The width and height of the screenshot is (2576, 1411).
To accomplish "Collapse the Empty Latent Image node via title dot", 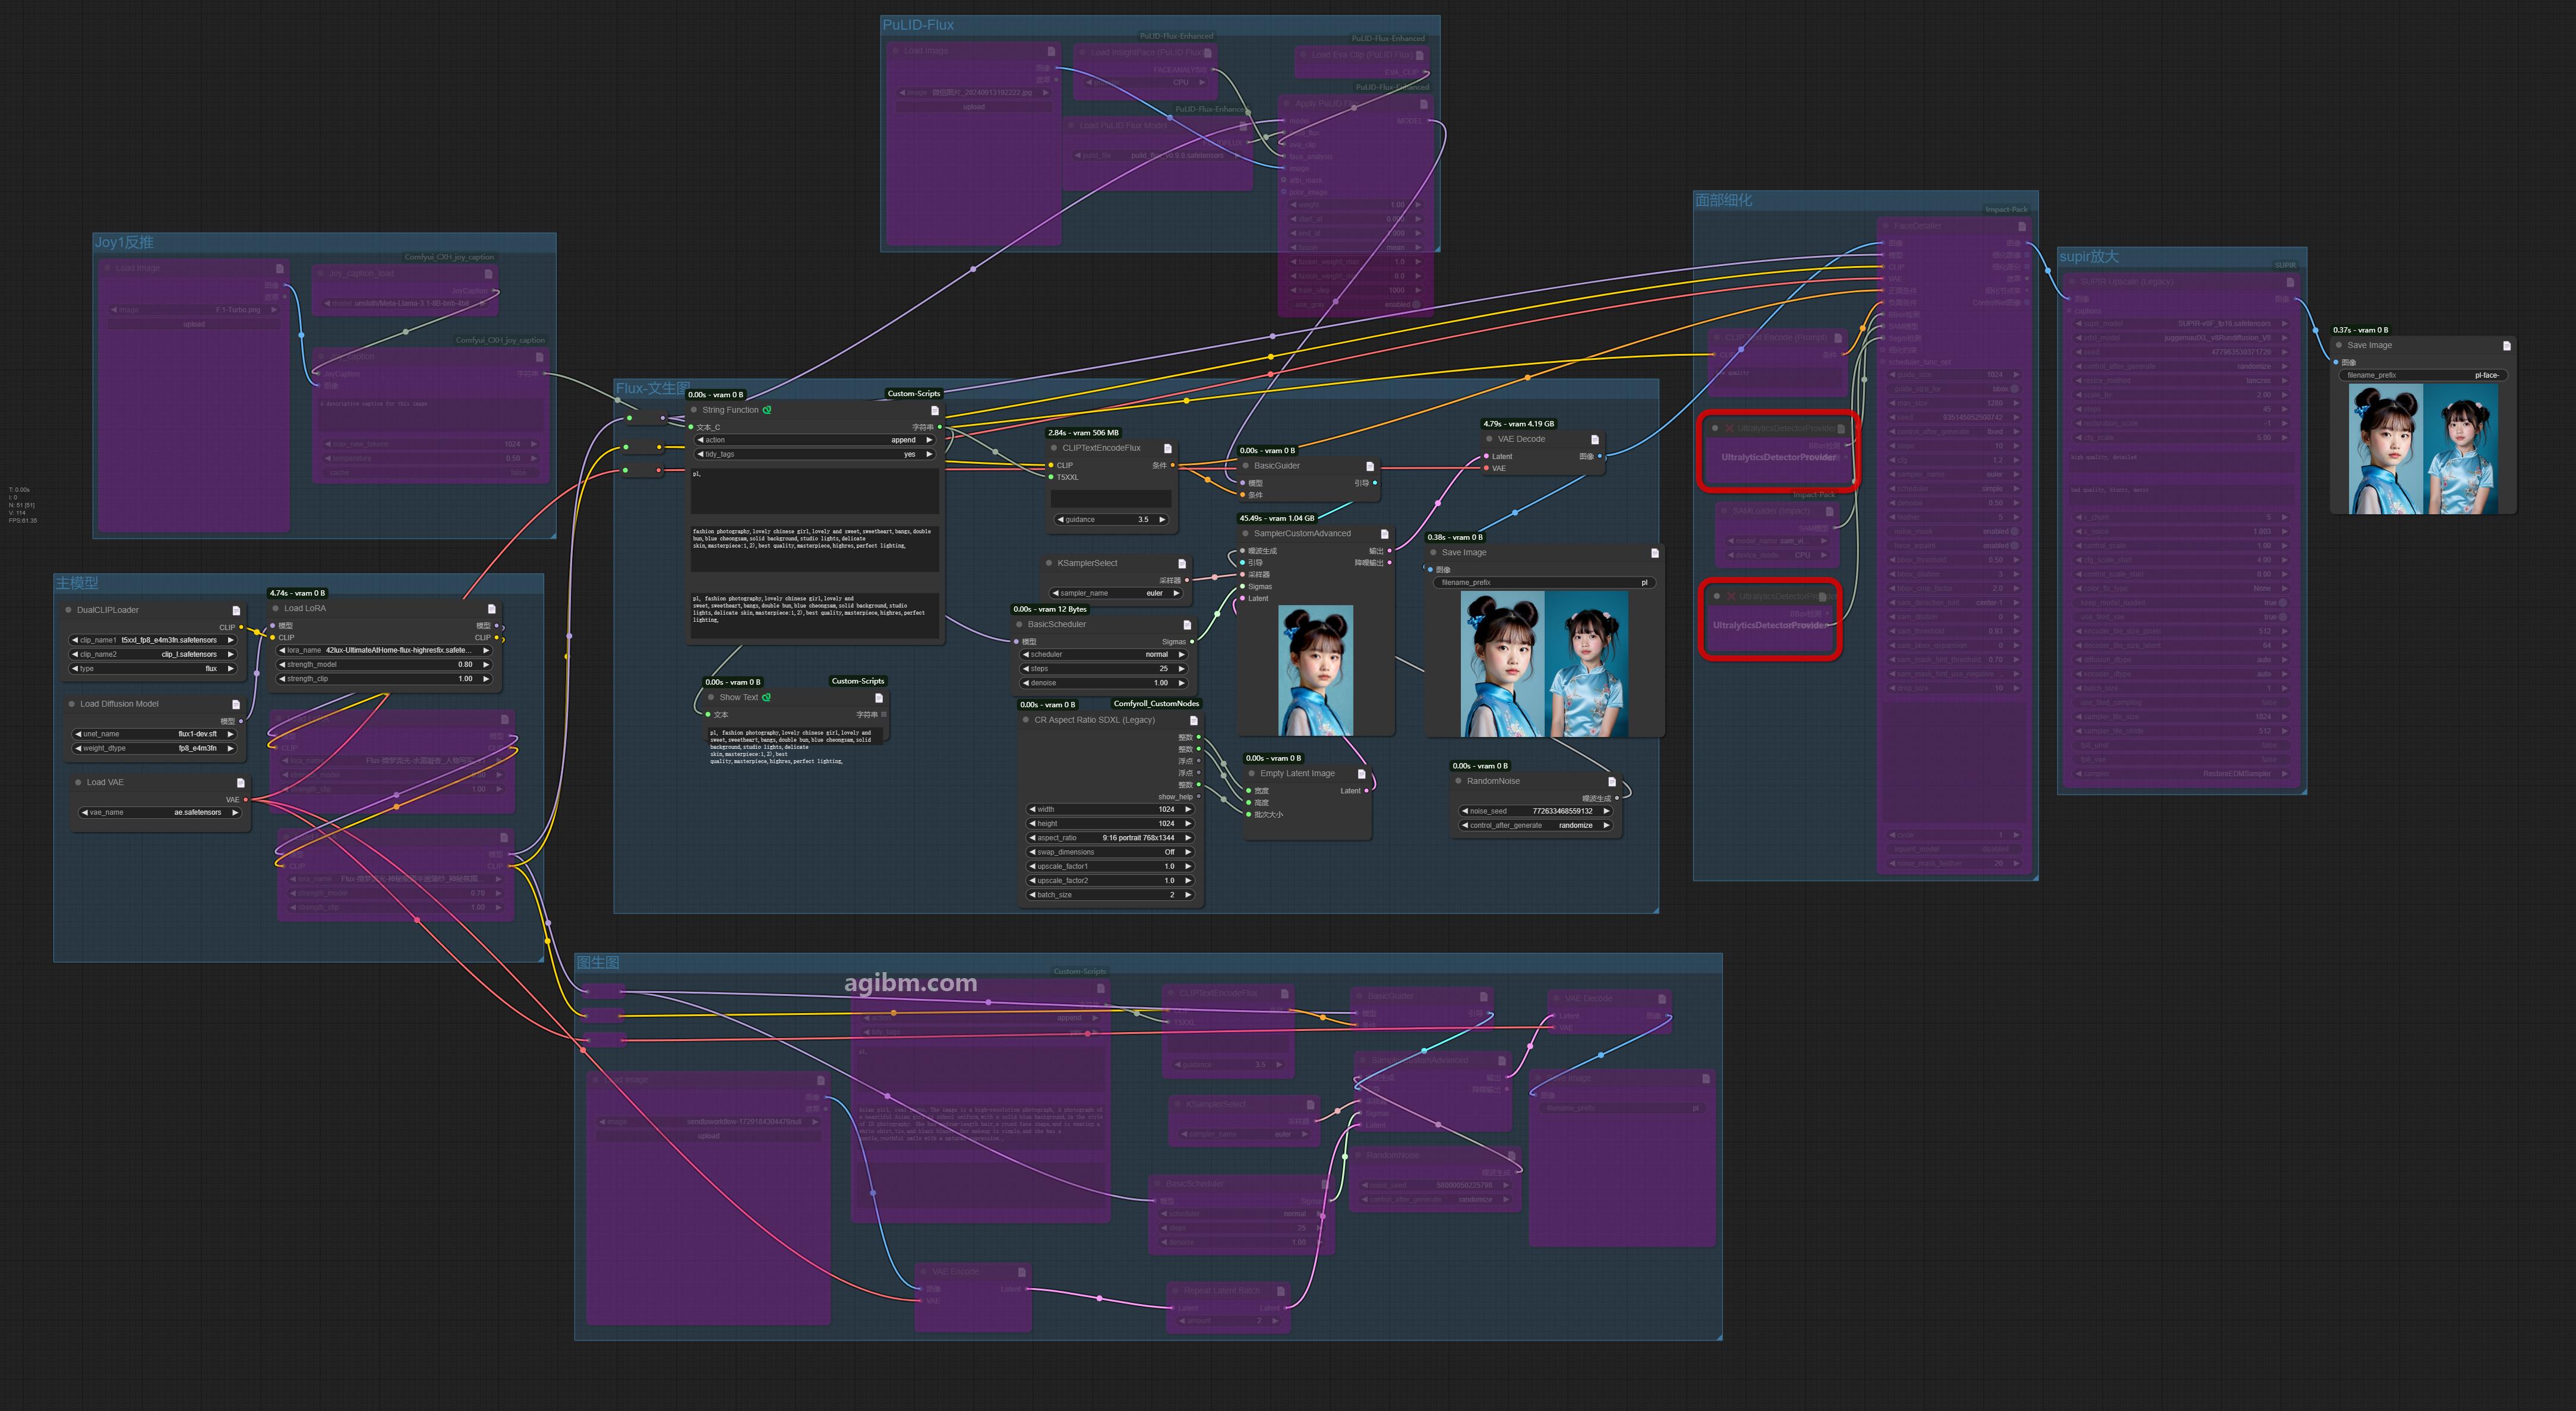I will 1252,773.
